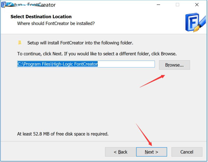Close the setup window

(197, 5)
